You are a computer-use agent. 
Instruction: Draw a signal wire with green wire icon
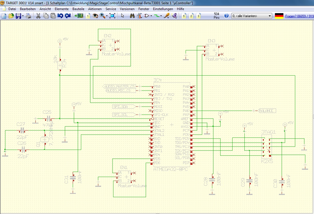point(157,16)
